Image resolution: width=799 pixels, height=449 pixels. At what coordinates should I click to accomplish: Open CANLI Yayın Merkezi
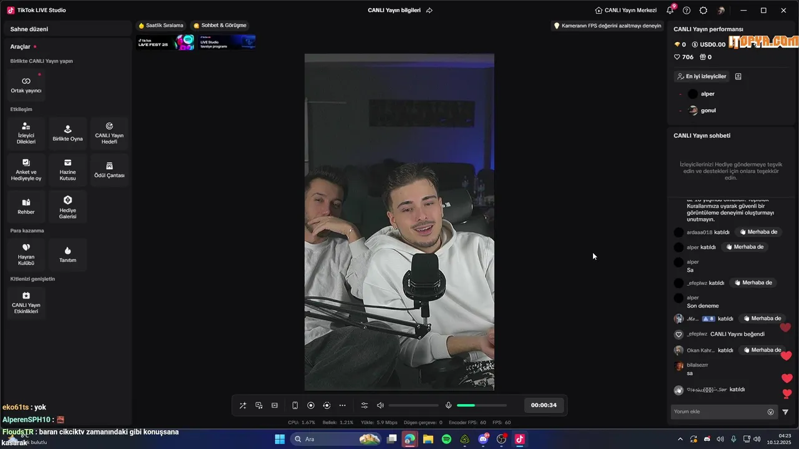626,11
